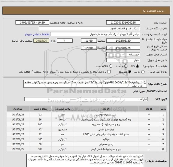This screenshot has width=173, height=167.
Task: Click the row میلگرد
Action: coord(86,139)
